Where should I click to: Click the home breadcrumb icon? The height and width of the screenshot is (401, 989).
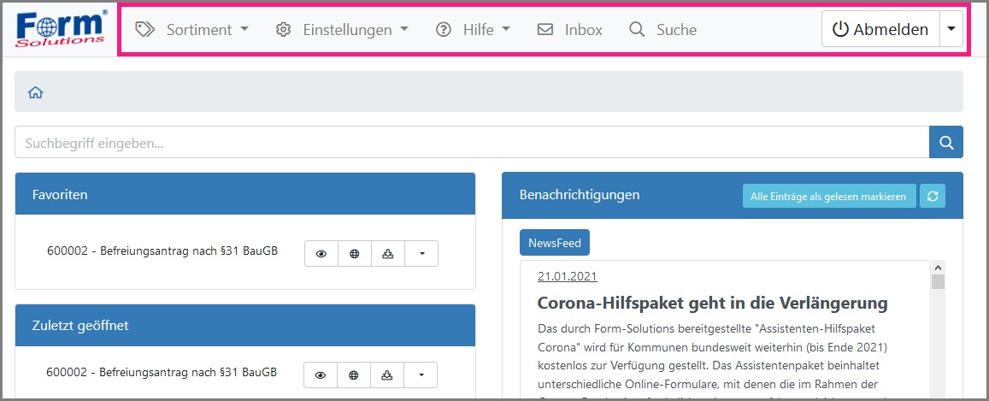[x=36, y=92]
